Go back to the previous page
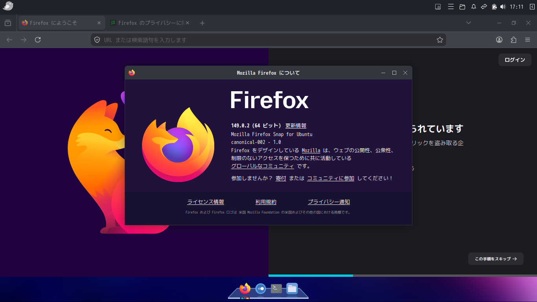 pyautogui.click(x=9, y=40)
